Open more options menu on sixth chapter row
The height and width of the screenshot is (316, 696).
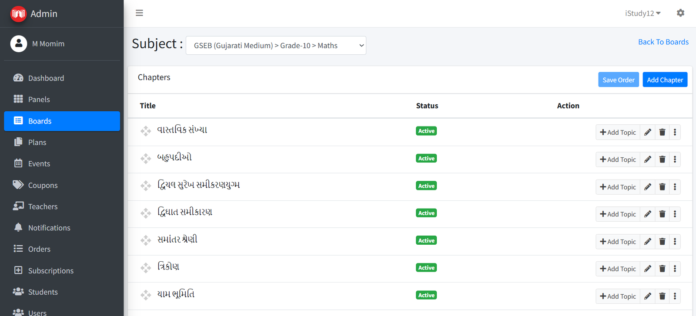point(675,269)
